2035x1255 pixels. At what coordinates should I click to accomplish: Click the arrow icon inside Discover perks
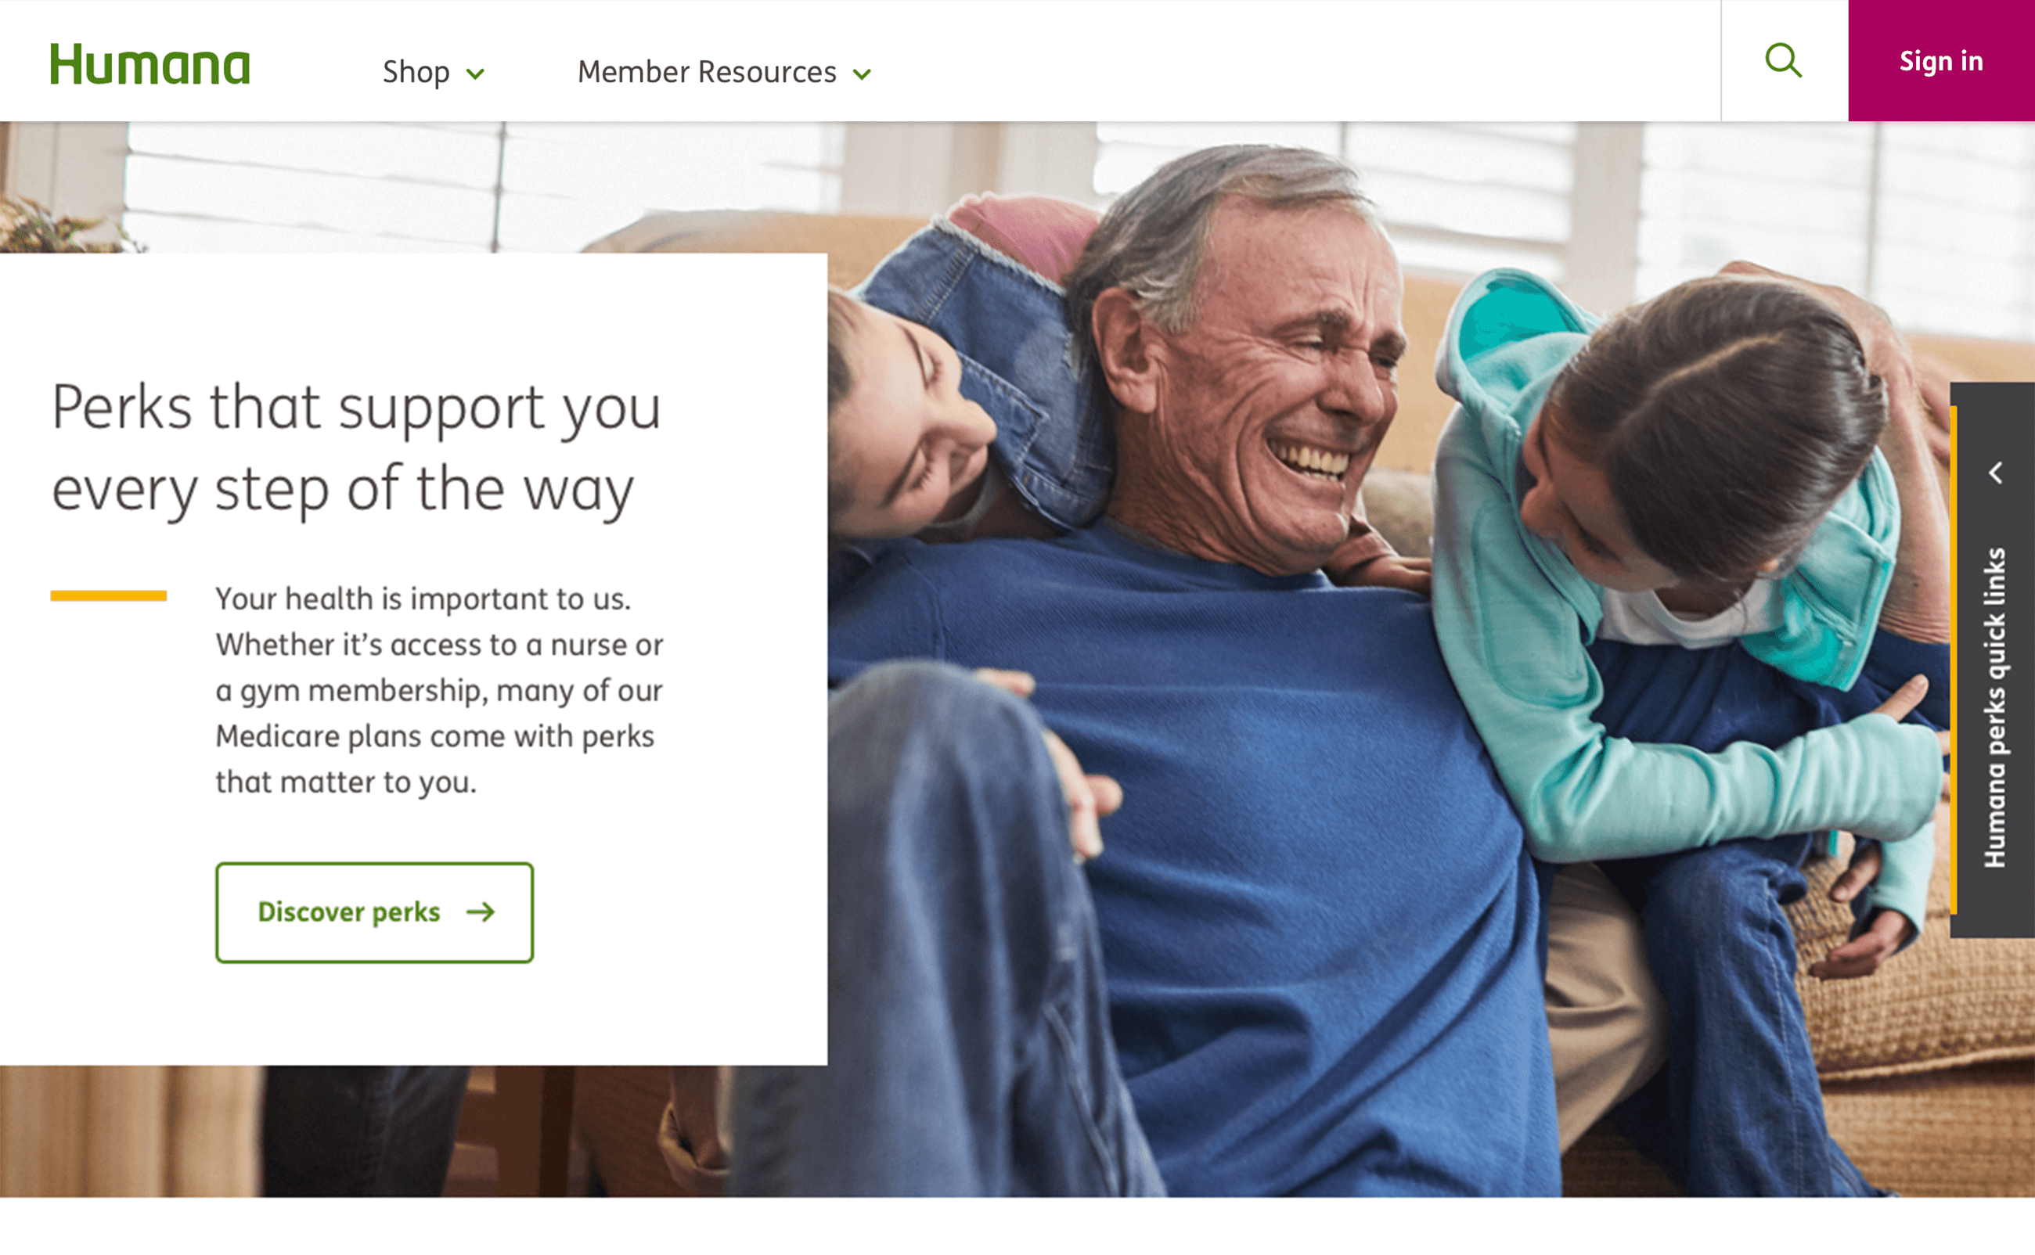click(x=481, y=912)
